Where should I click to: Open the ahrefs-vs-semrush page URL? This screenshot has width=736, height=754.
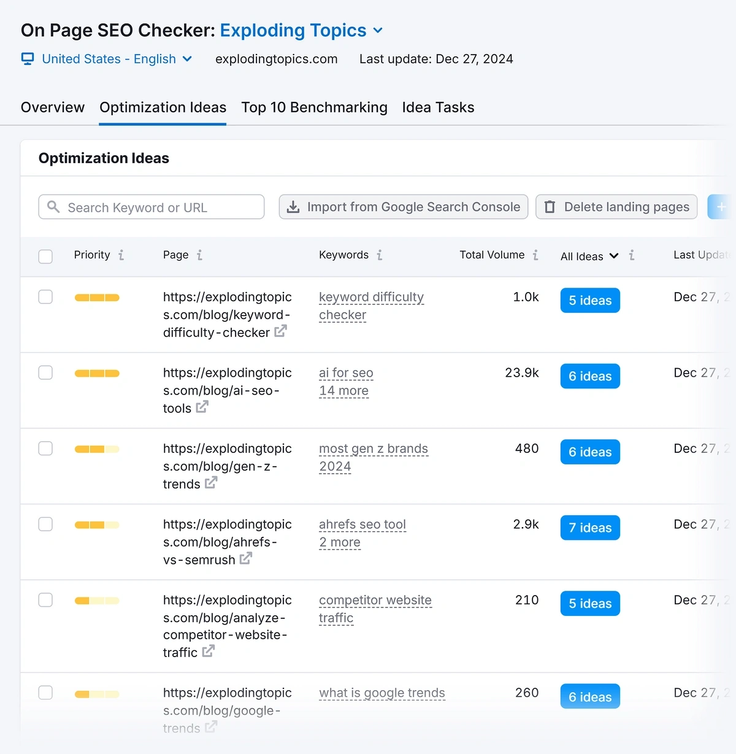[227, 542]
